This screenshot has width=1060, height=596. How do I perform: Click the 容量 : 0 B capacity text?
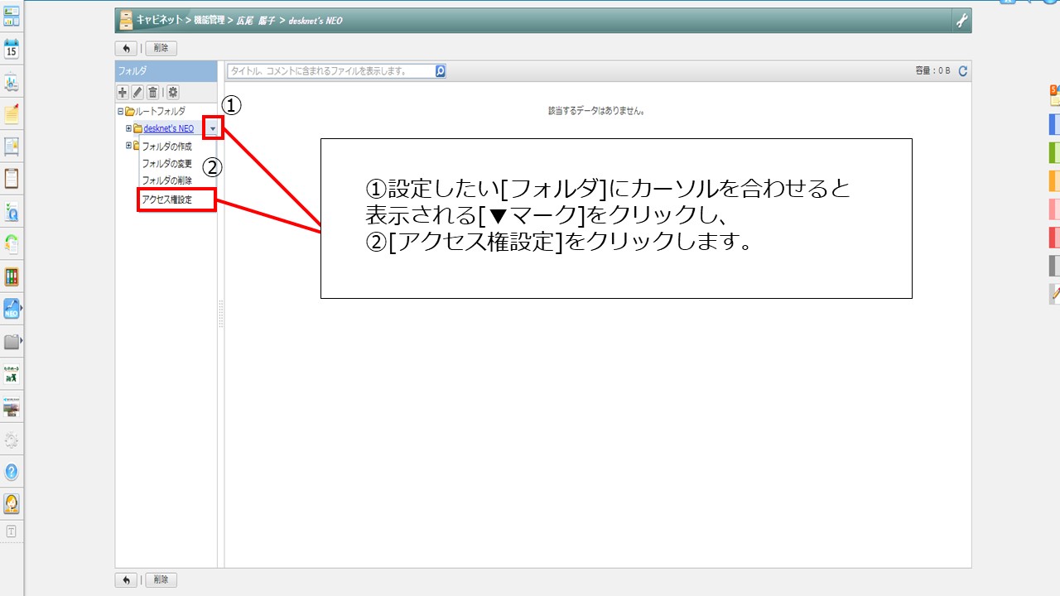click(932, 71)
